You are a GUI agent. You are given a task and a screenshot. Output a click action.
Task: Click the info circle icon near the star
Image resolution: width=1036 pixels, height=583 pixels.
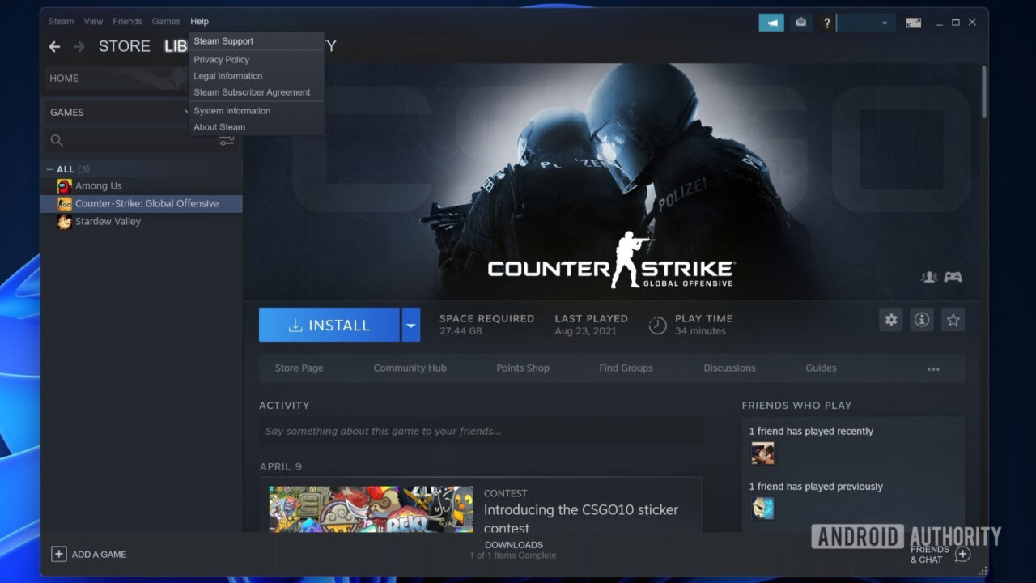click(921, 320)
